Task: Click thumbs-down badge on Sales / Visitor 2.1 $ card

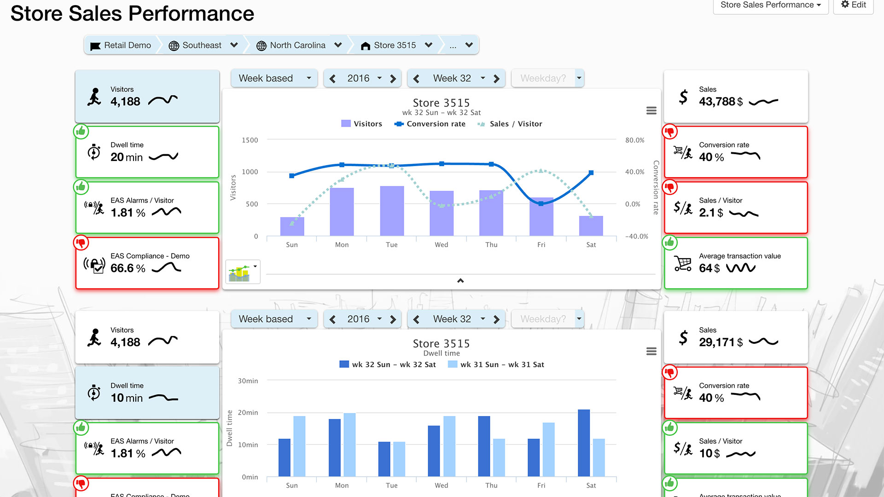Action: point(669,187)
